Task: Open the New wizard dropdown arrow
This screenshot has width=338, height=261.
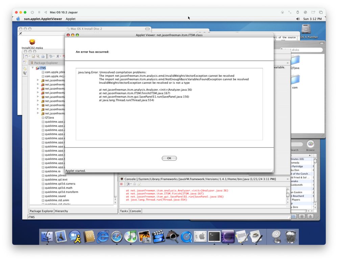Action: coord(29,56)
